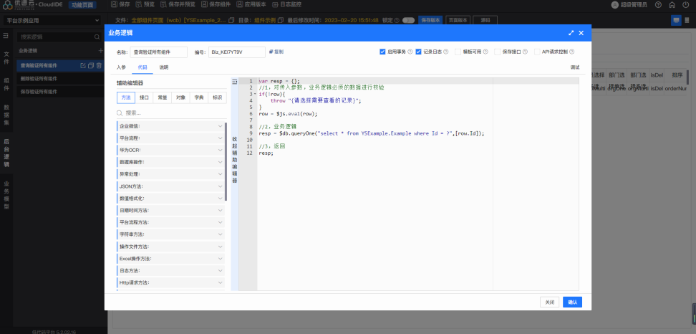The height and width of the screenshot is (334, 696).
Task: Select desktop view icon at top right
Action: tap(676, 21)
